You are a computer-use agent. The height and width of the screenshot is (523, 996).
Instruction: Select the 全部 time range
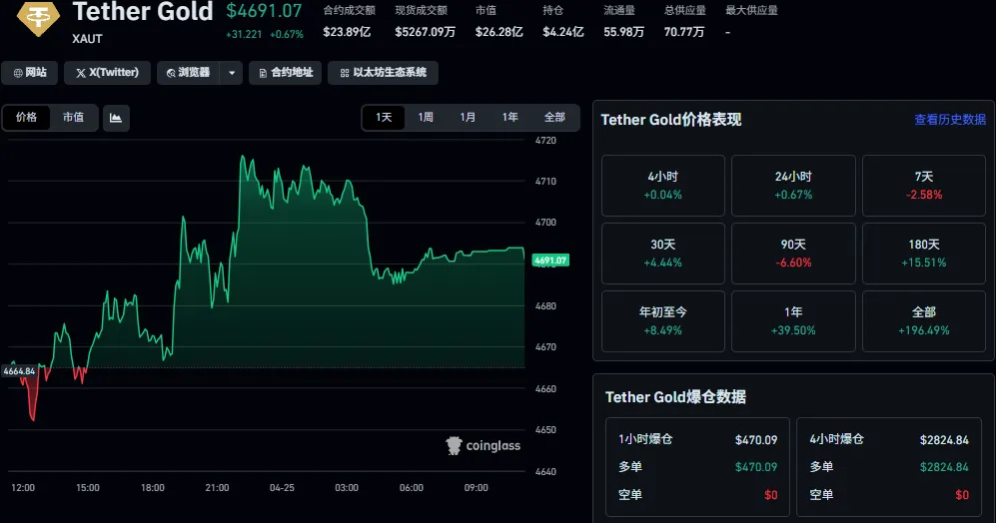554,118
